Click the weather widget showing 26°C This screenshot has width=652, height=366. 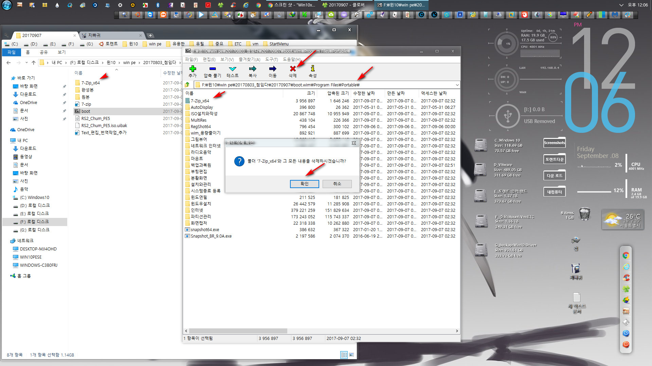623,220
